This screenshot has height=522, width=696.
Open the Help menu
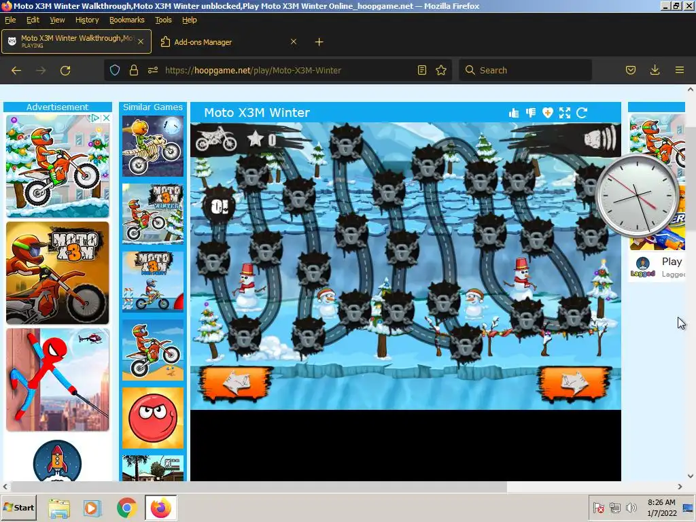click(190, 20)
